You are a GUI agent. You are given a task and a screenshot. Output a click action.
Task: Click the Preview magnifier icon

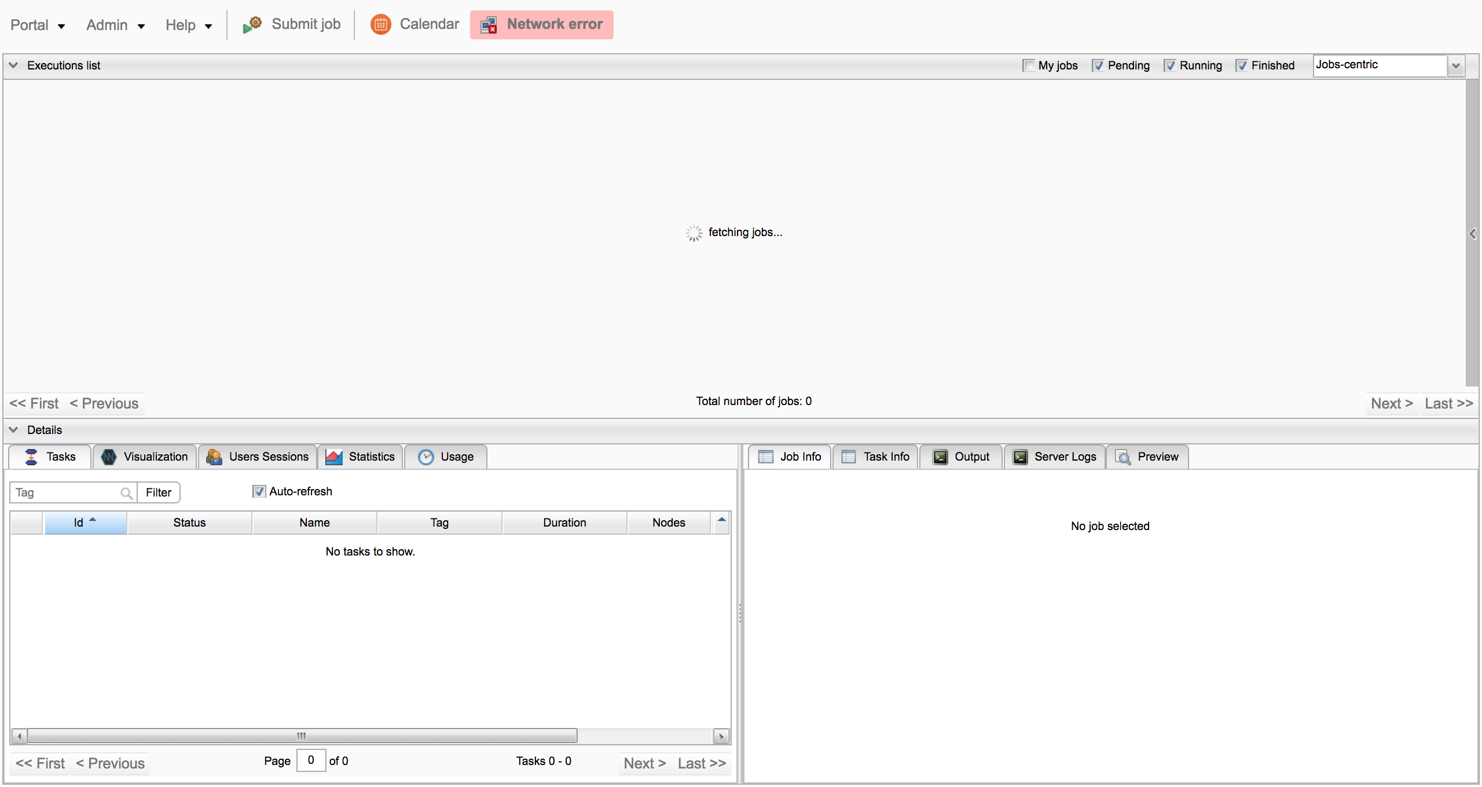[1123, 457]
